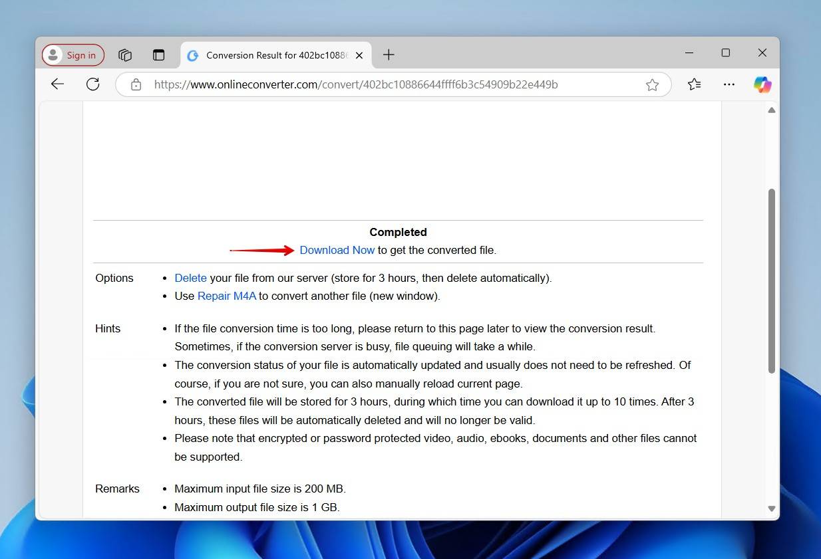Add this page to favorites with the star

point(653,84)
